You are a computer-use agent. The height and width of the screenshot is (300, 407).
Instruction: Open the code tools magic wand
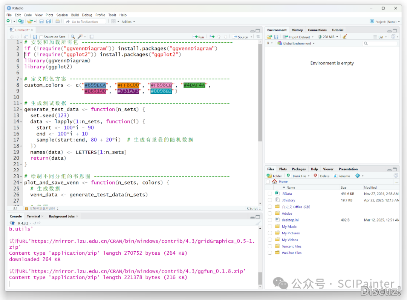80,37
